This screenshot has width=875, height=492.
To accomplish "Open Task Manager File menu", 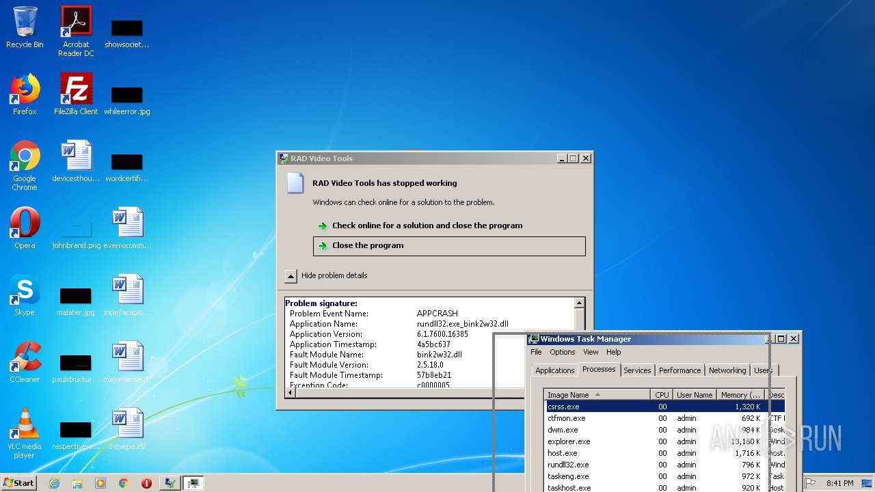I will [x=536, y=352].
